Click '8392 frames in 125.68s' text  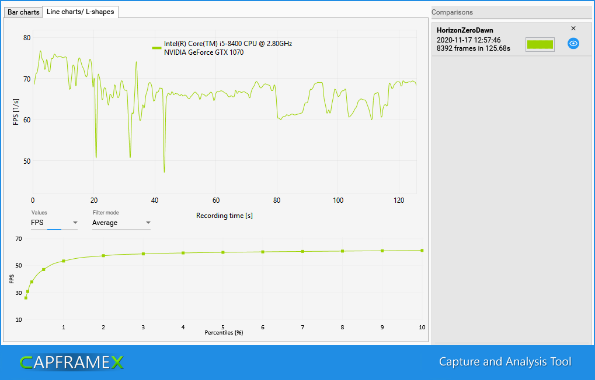click(x=473, y=48)
